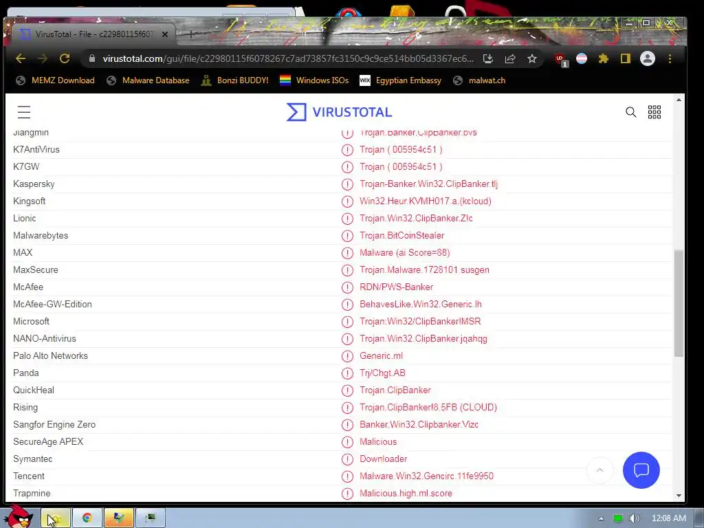Open the orange taskbar program button
704x528 pixels.
click(119, 518)
